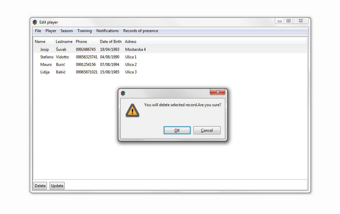Sort by the Date of Birth column header
340x214 pixels.
(x=110, y=42)
